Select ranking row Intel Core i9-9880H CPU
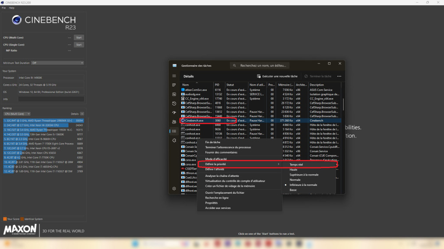This screenshot has height=249, width=444. (43, 139)
